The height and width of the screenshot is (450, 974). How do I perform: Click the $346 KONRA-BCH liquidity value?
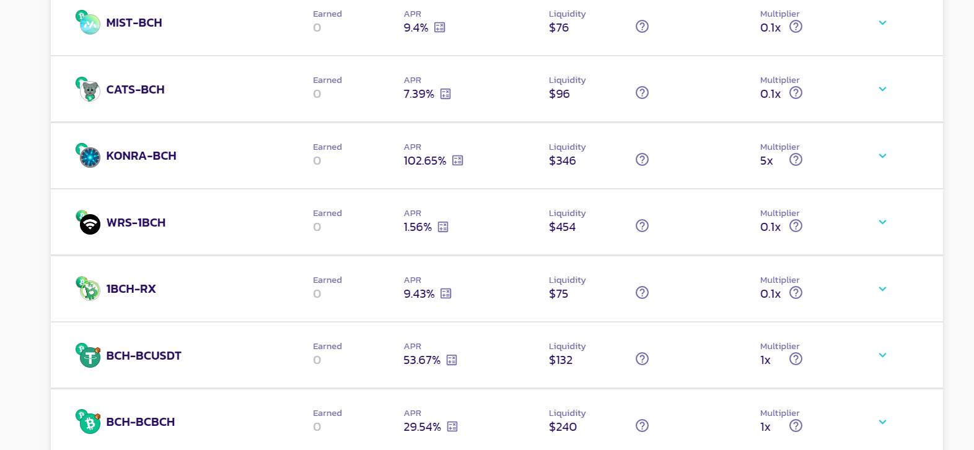pos(563,160)
